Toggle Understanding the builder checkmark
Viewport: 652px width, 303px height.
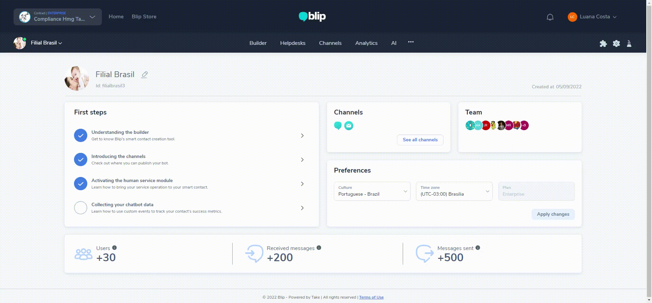point(81,135)
